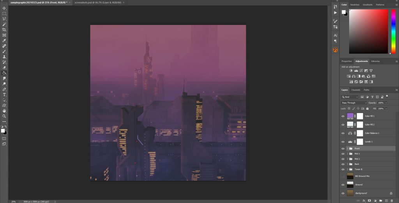399x203 pixels.
Task: Expand the Mid 1 group
Action: [x=347, y=154]
